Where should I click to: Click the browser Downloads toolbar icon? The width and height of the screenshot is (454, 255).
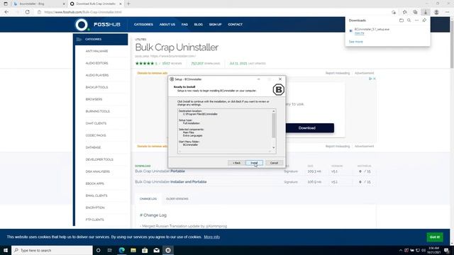click(x=426, y=12)
